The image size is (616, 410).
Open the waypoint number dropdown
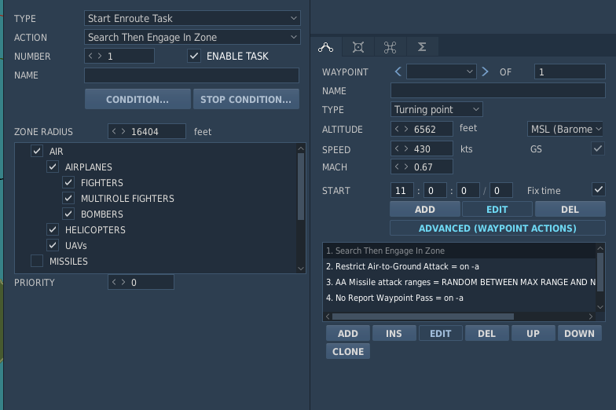[x=442, y=71]
